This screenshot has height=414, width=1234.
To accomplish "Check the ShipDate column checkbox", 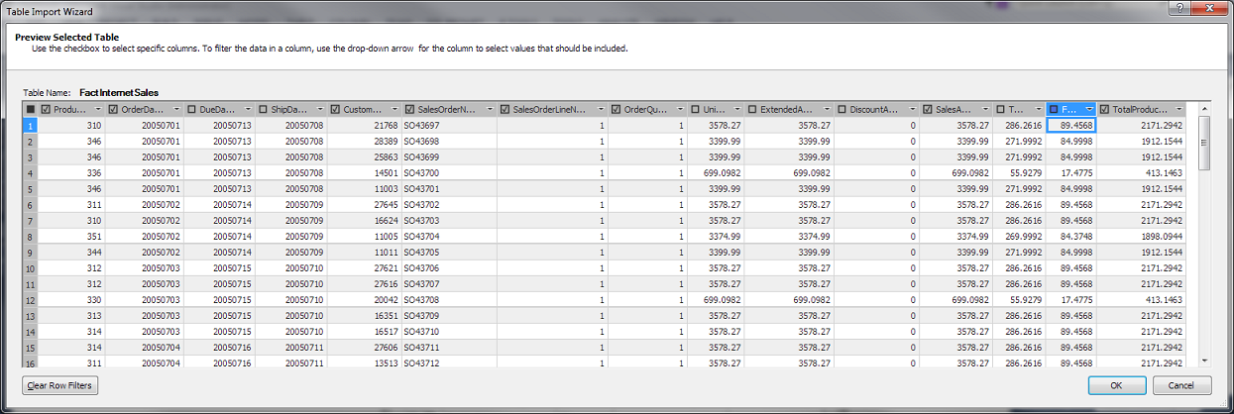I will [263, 109].
